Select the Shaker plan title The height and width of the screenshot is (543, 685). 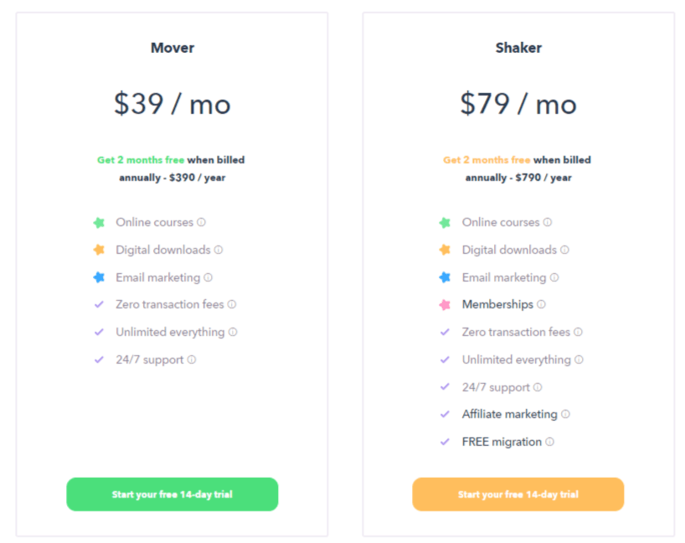pos(518,48)
